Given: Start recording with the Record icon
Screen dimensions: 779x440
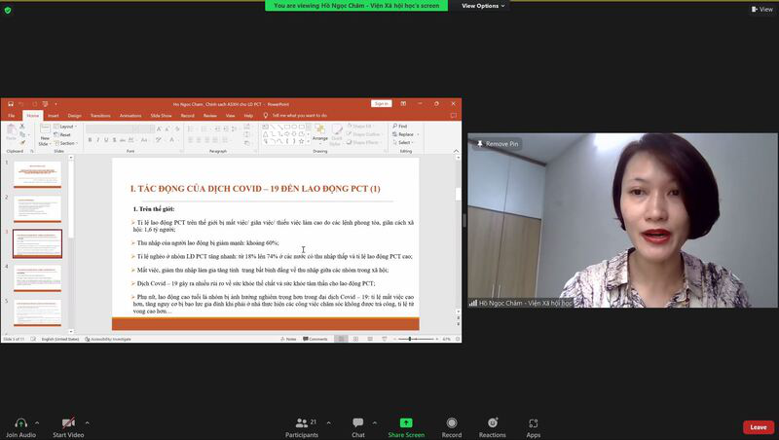Looking at the screenshot, I should (452, 423).
